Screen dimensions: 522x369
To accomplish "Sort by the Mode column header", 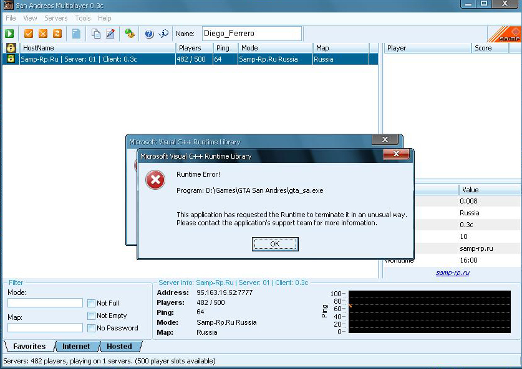I will (x=275, y=48).
